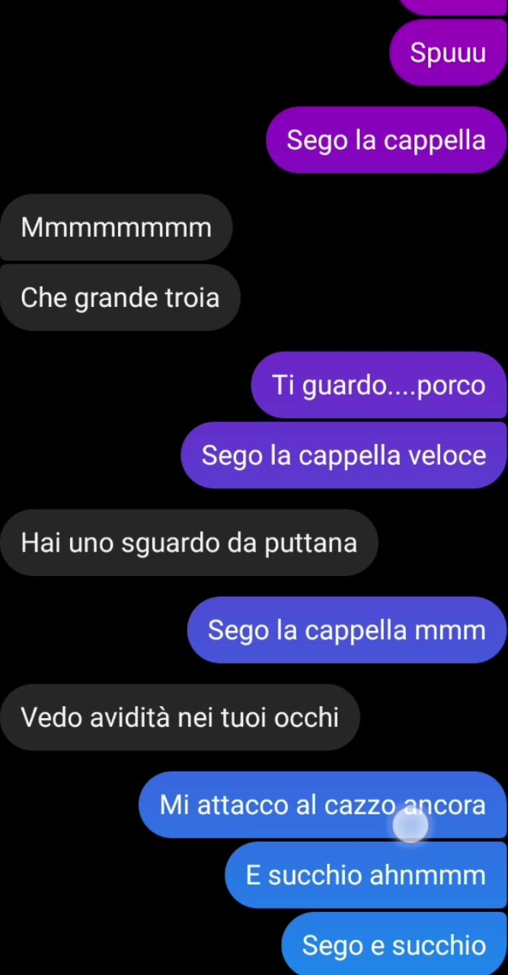508x975 pixels.
Task: Select the 'Sego la cappella mmm' bubble
Action: [347, 630]
